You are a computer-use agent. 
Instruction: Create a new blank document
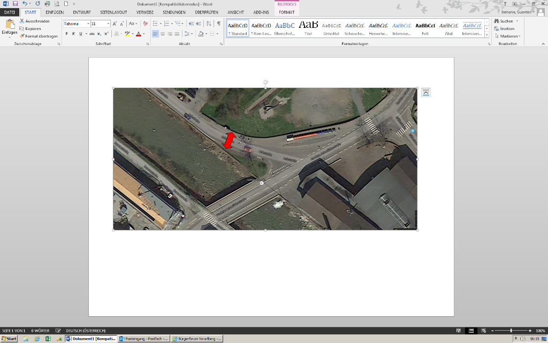[66, 4]
